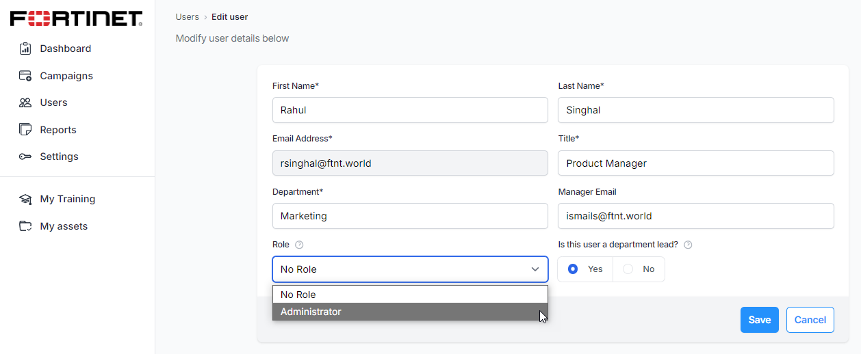861x354 pixels.
Task: Click the Users people icon
Action: [25, 103]
